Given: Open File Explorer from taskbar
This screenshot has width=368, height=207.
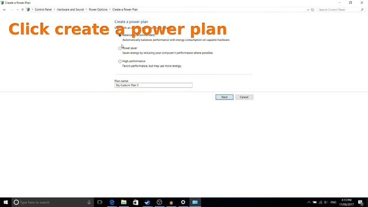Looking at the screenshot, I should pyautogui.click(x=124, y=202).
